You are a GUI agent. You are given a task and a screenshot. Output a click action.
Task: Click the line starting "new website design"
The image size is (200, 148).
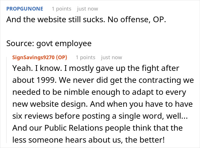pos(99,104)
